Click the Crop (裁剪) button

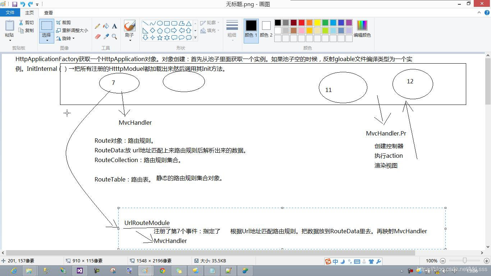coord(64,22)
